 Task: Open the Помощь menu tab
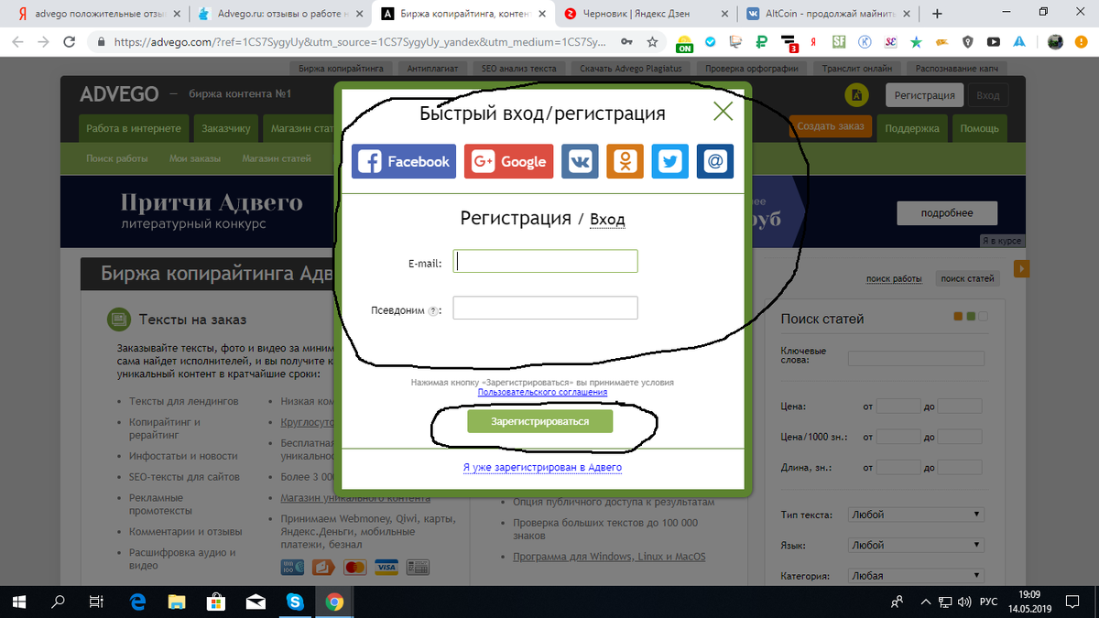(980, 128)
